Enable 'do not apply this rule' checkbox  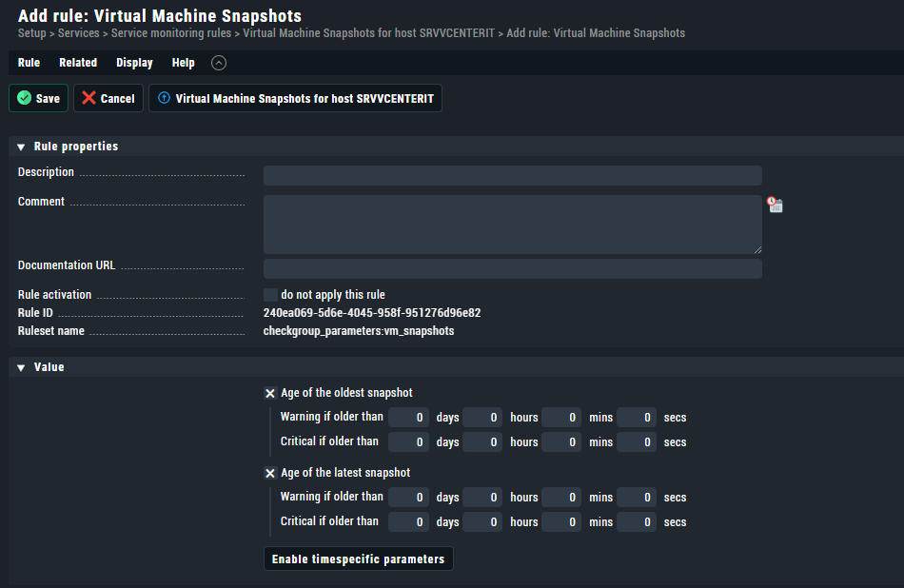coord(270,295)
